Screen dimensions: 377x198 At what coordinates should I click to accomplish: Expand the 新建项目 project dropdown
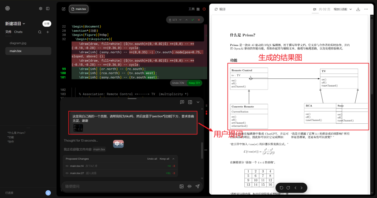(15, 24)
